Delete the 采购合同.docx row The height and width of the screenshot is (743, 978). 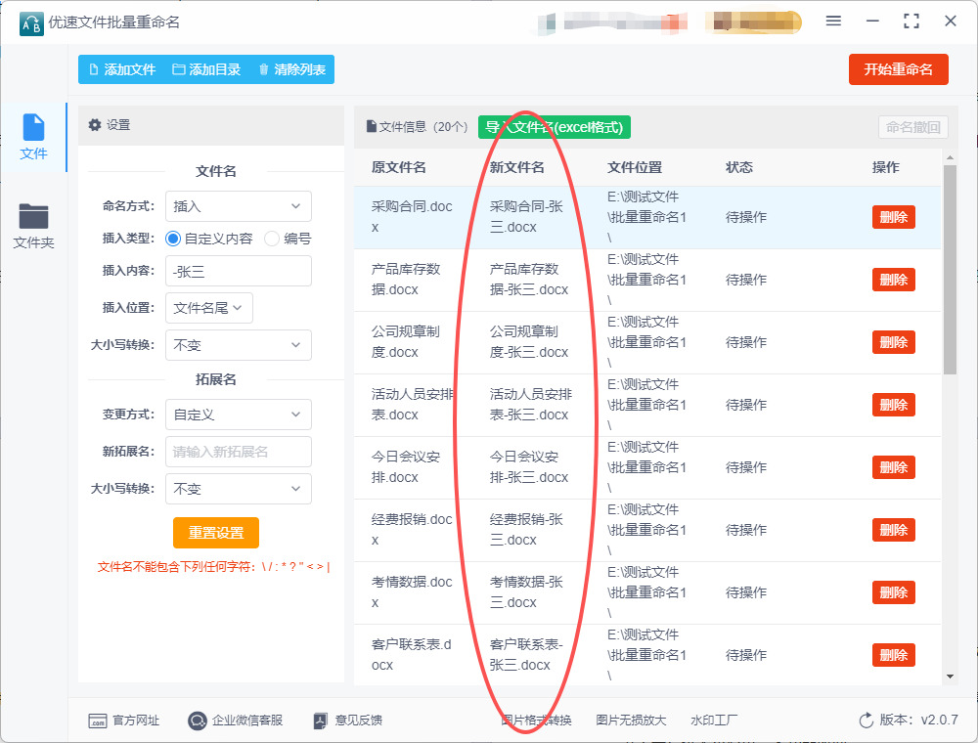pyautogui.click(x=893, y=217)
